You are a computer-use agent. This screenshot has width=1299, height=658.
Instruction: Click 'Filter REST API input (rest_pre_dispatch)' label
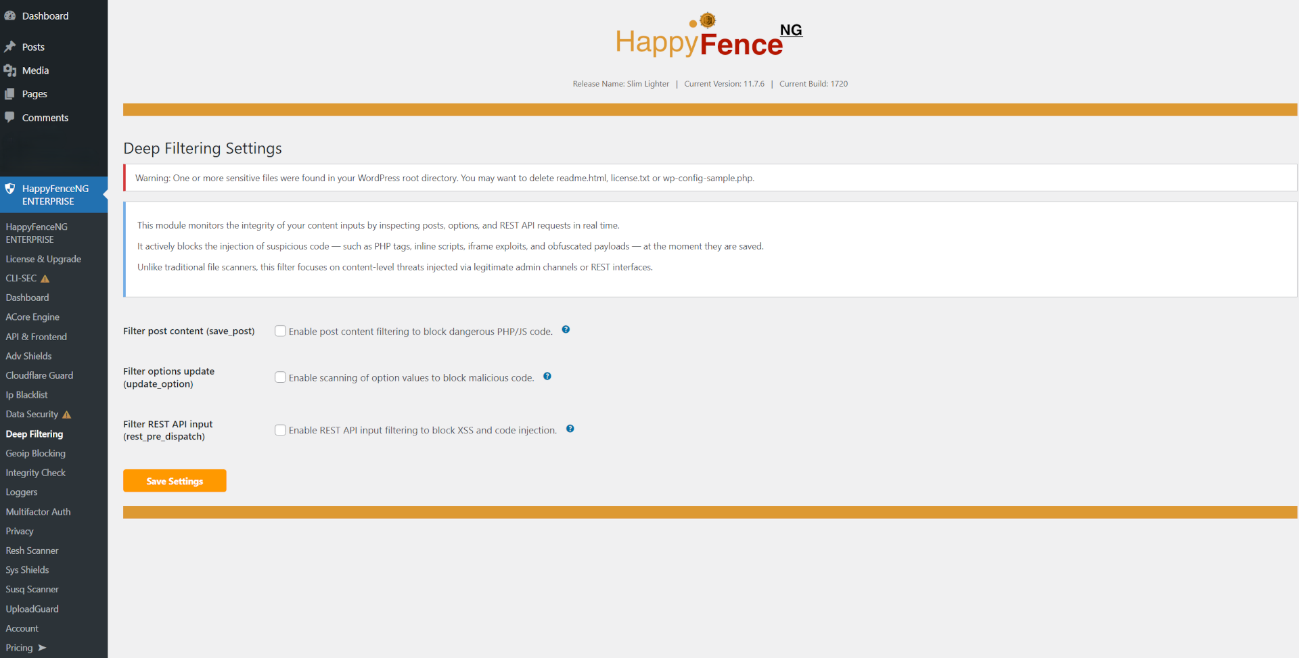168,430
